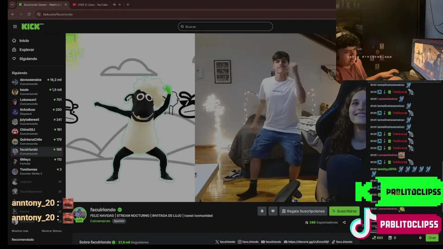Image resolution: width=443 pixels, height=249 pixels.
Task: Reload the kick.com page
Action: click(x=29, y=14)
